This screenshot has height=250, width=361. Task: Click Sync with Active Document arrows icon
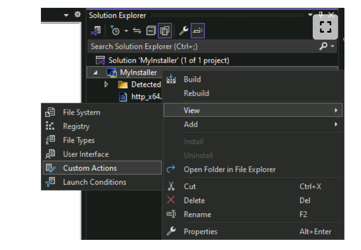point(137,31)
